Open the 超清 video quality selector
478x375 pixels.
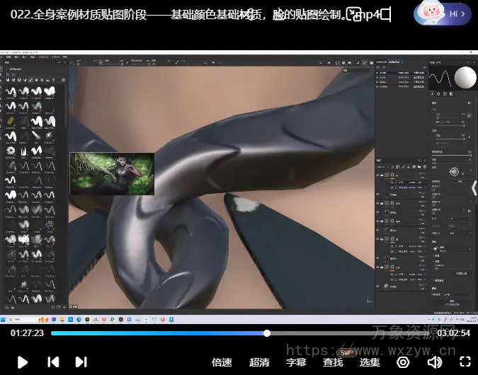(x=259, y=362)
